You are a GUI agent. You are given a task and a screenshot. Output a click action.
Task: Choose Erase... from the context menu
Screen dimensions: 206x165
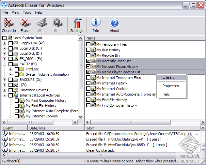coord(172,78)
